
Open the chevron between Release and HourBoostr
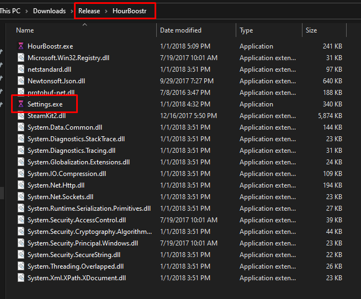point(107,11)
